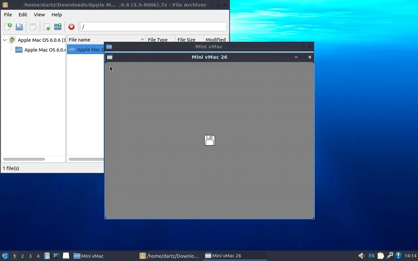Sort by the Modified column
Image resolution: width=418 pixels, height=261 pixels.
coord(216,39)
